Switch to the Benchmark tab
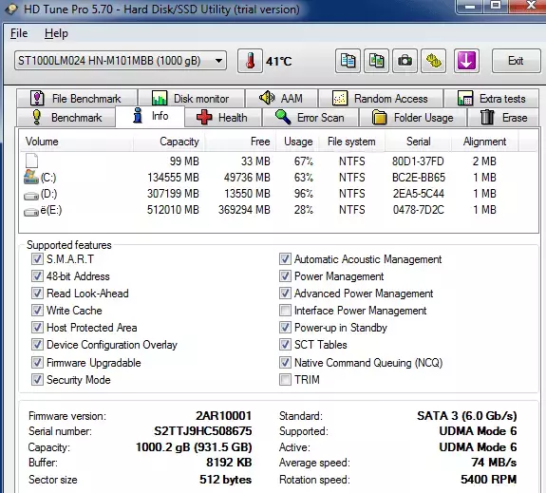This screenshot has width=546, height=493. pos(66,118)
